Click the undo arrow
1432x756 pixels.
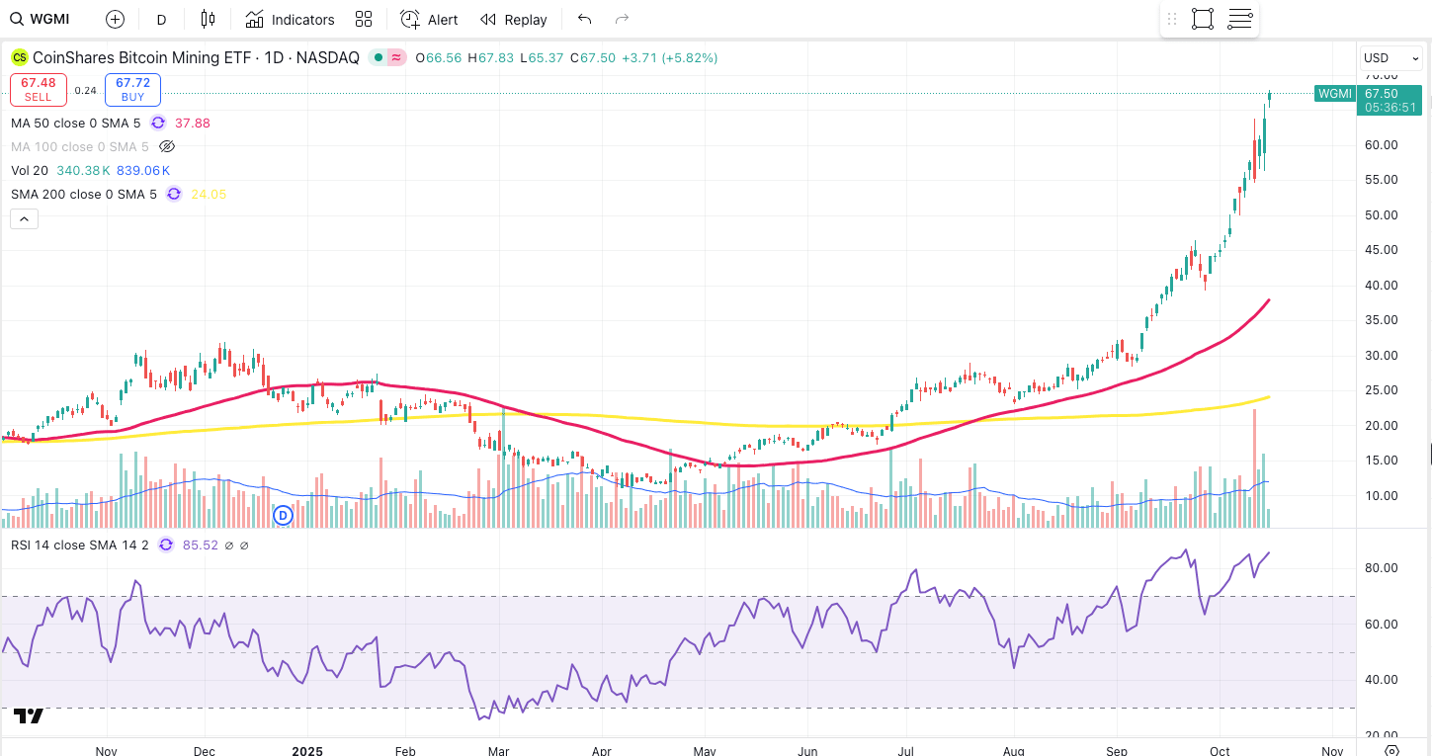click(584, 20)
